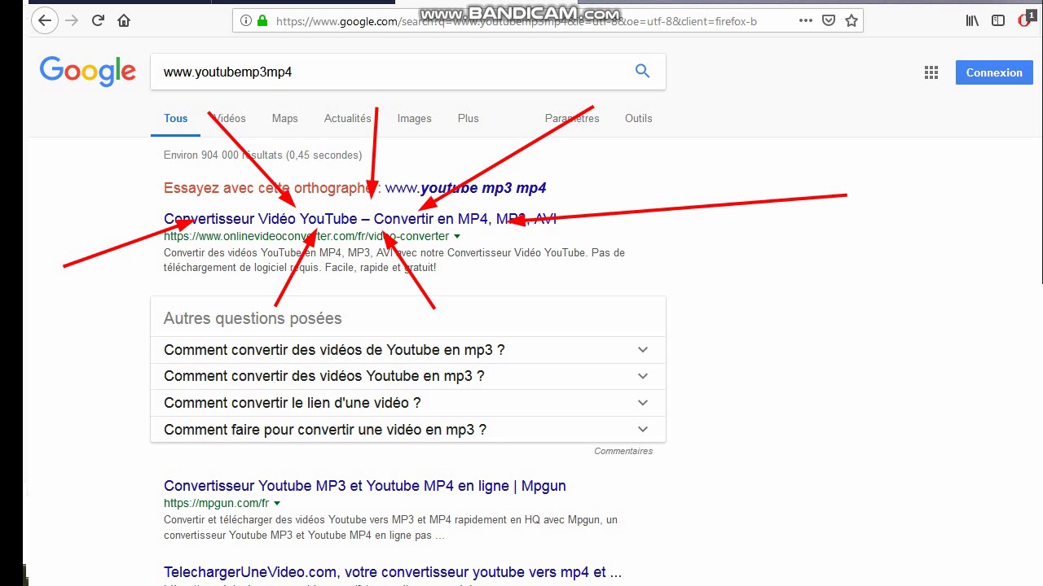Click the Connexion sign-in button
1043x586 pixels.
click(x=994, y=72)
